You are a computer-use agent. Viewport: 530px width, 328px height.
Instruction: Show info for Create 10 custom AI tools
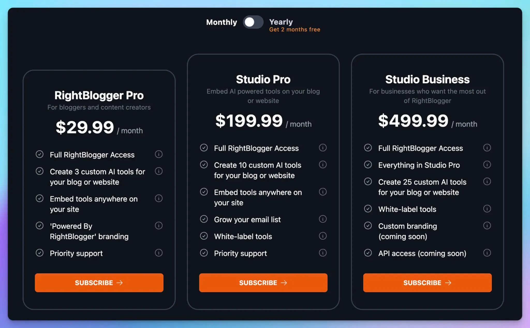[323, 165]
